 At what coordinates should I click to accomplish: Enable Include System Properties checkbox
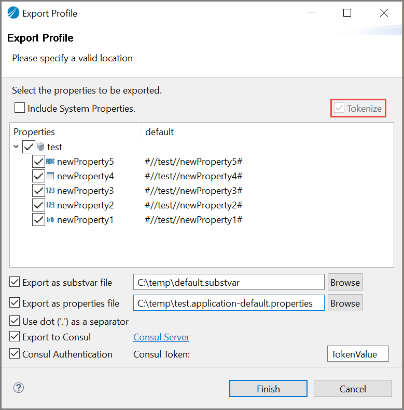[20, 108]
